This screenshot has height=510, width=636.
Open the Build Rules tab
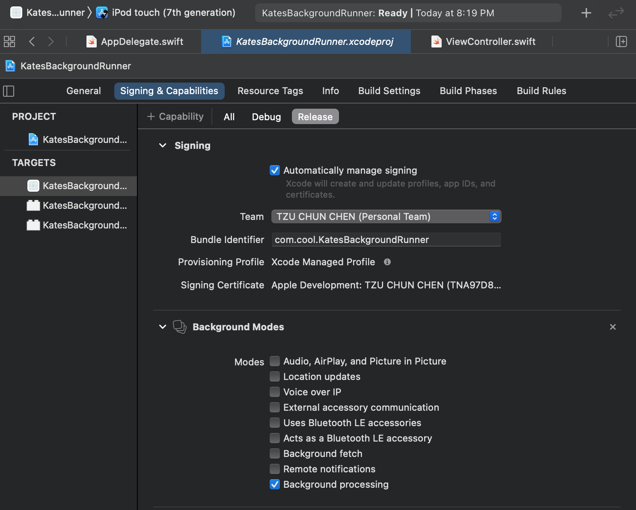[x=541, y=91]
